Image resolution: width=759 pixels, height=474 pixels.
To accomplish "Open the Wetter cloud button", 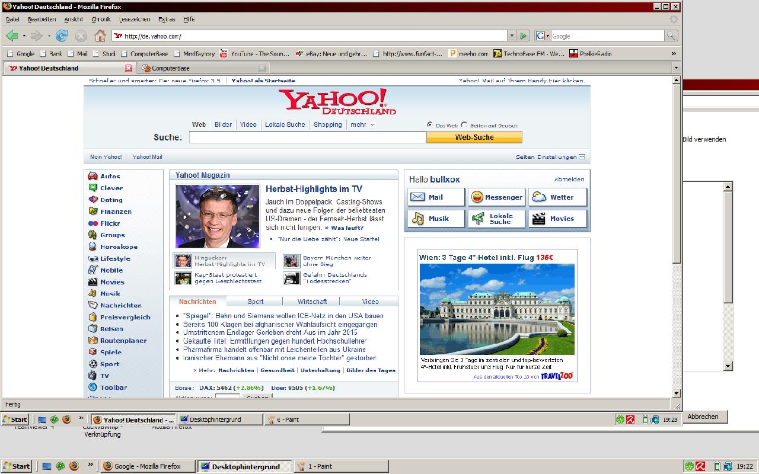I will click(x=557, y=197).
